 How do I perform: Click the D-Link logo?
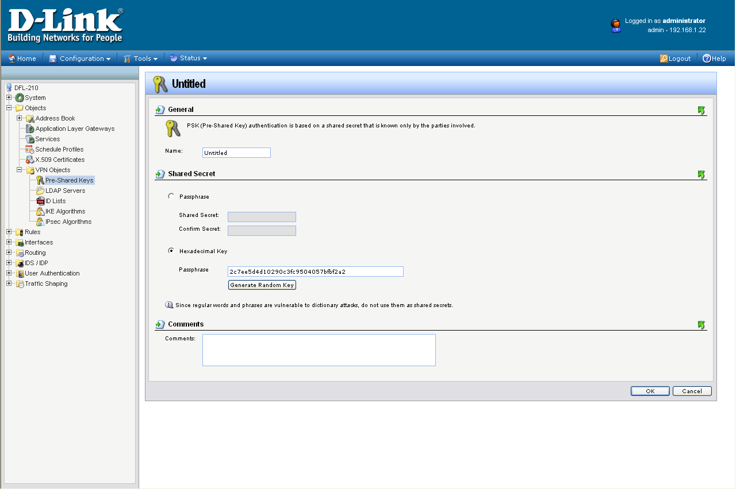65,25
